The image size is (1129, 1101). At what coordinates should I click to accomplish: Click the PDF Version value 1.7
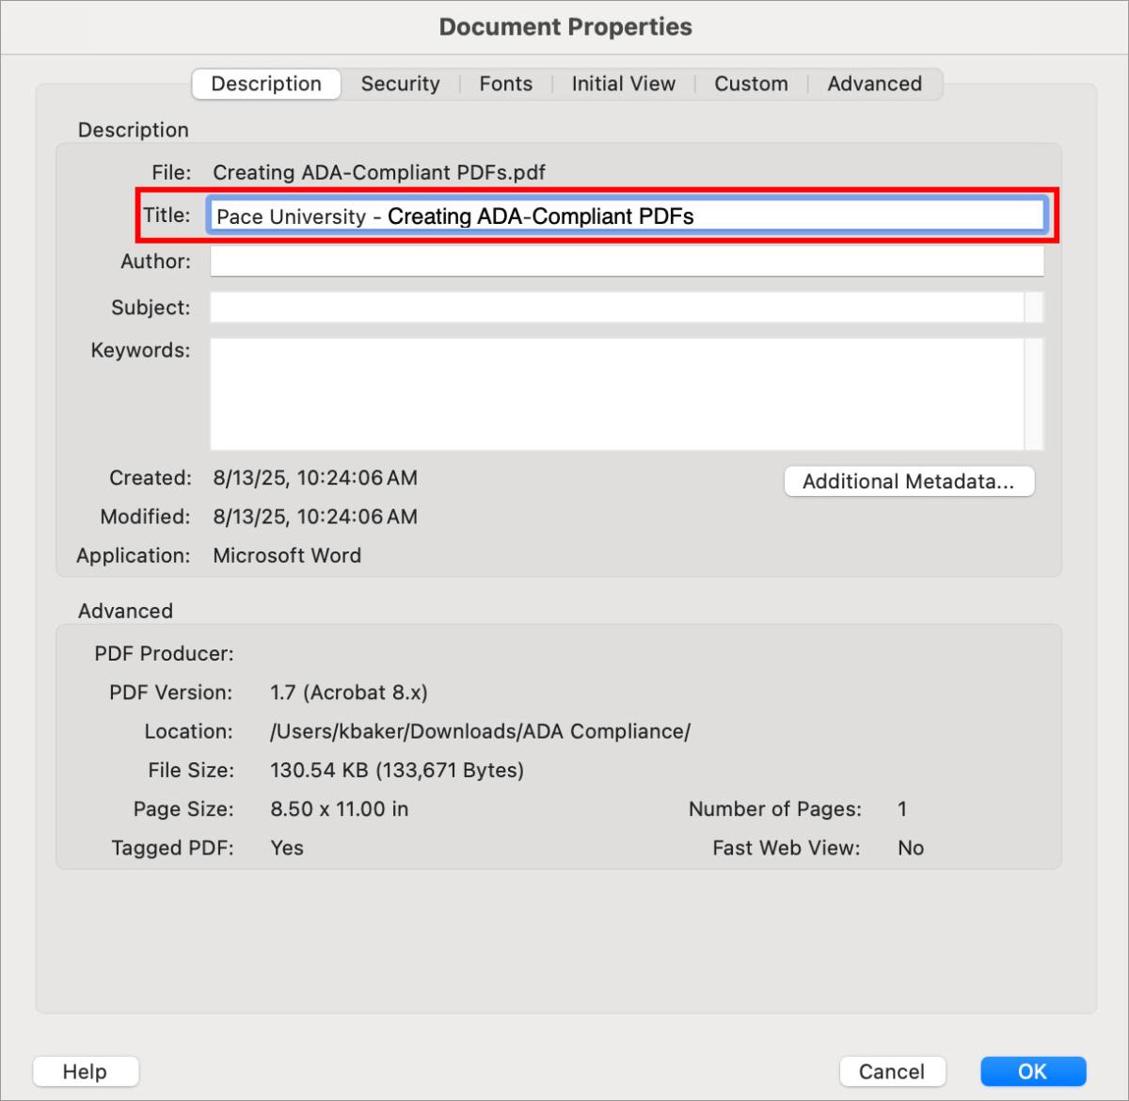click(x=348, y=692)
